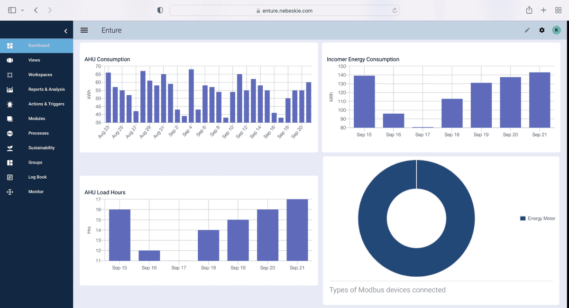Open the settings gear icon
Image resolution: width=569 pixels, height=308 pixels.
[x=541, y=30]
